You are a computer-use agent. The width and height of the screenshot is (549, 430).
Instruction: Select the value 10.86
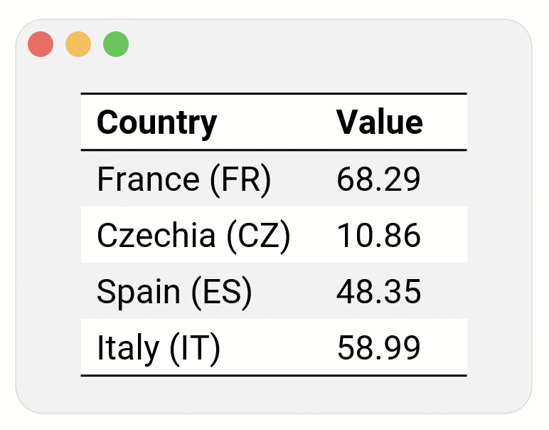point(378,236)
